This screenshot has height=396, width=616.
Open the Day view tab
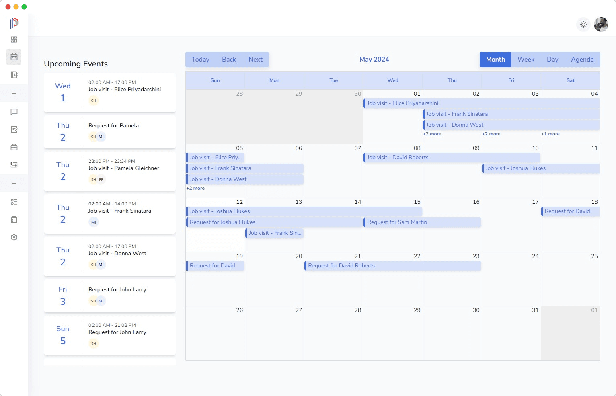pos(552,59)
